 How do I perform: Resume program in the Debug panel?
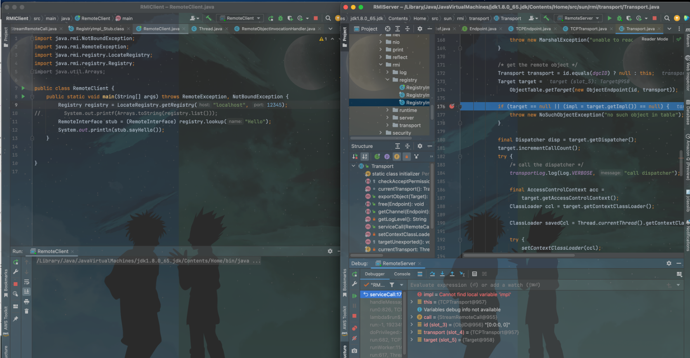coord(354,296)
